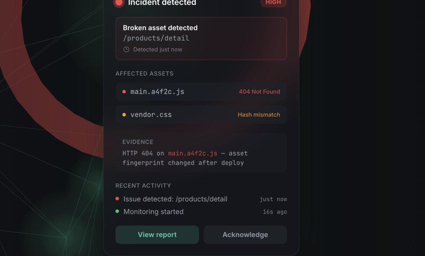425x256 pixels.
Task: Select the main.a4f2c.js affected asset row
Action: point(201,92)
